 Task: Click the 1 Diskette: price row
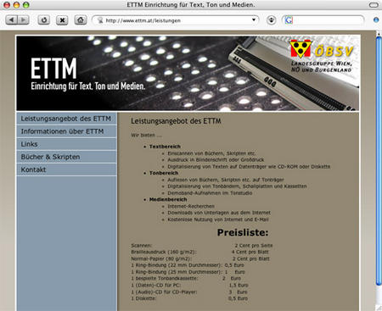pyautogui.click(x=189, y=298)
